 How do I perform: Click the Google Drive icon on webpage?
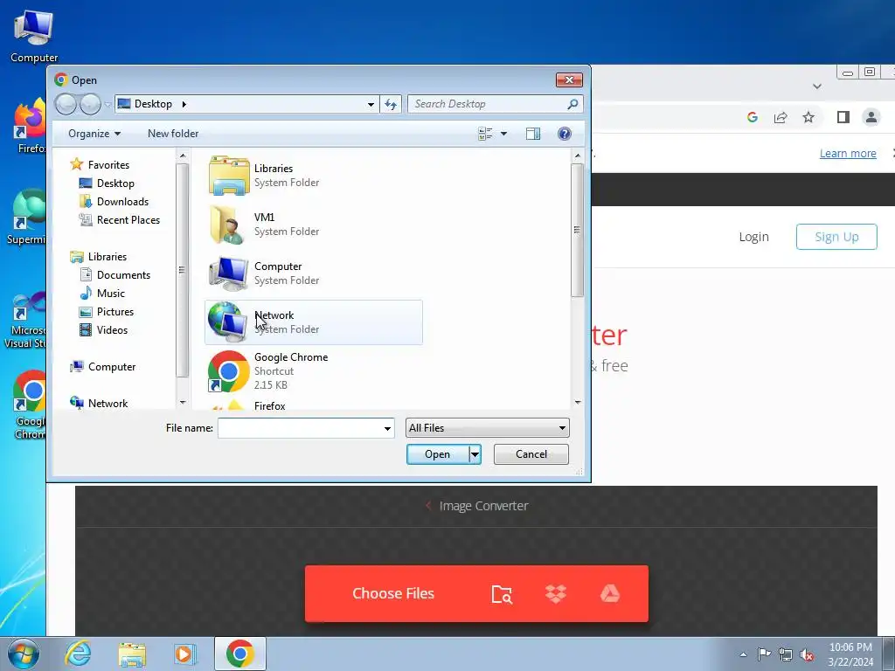tap(609, 594)
